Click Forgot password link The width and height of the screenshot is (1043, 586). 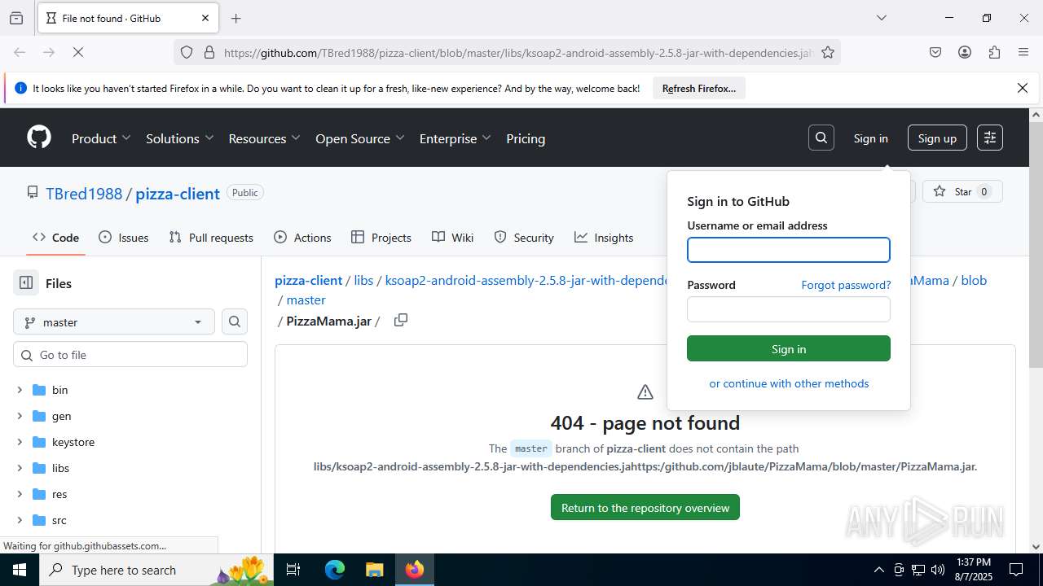pos(846,285)
